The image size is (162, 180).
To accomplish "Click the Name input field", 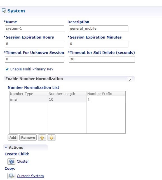I will 34,29.
